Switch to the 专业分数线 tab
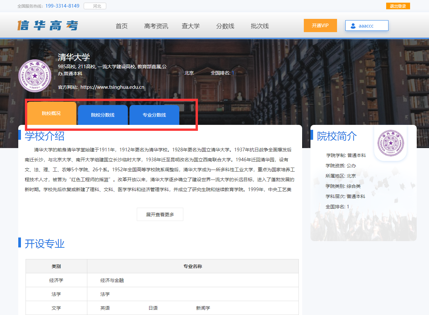 pos(154,115)
